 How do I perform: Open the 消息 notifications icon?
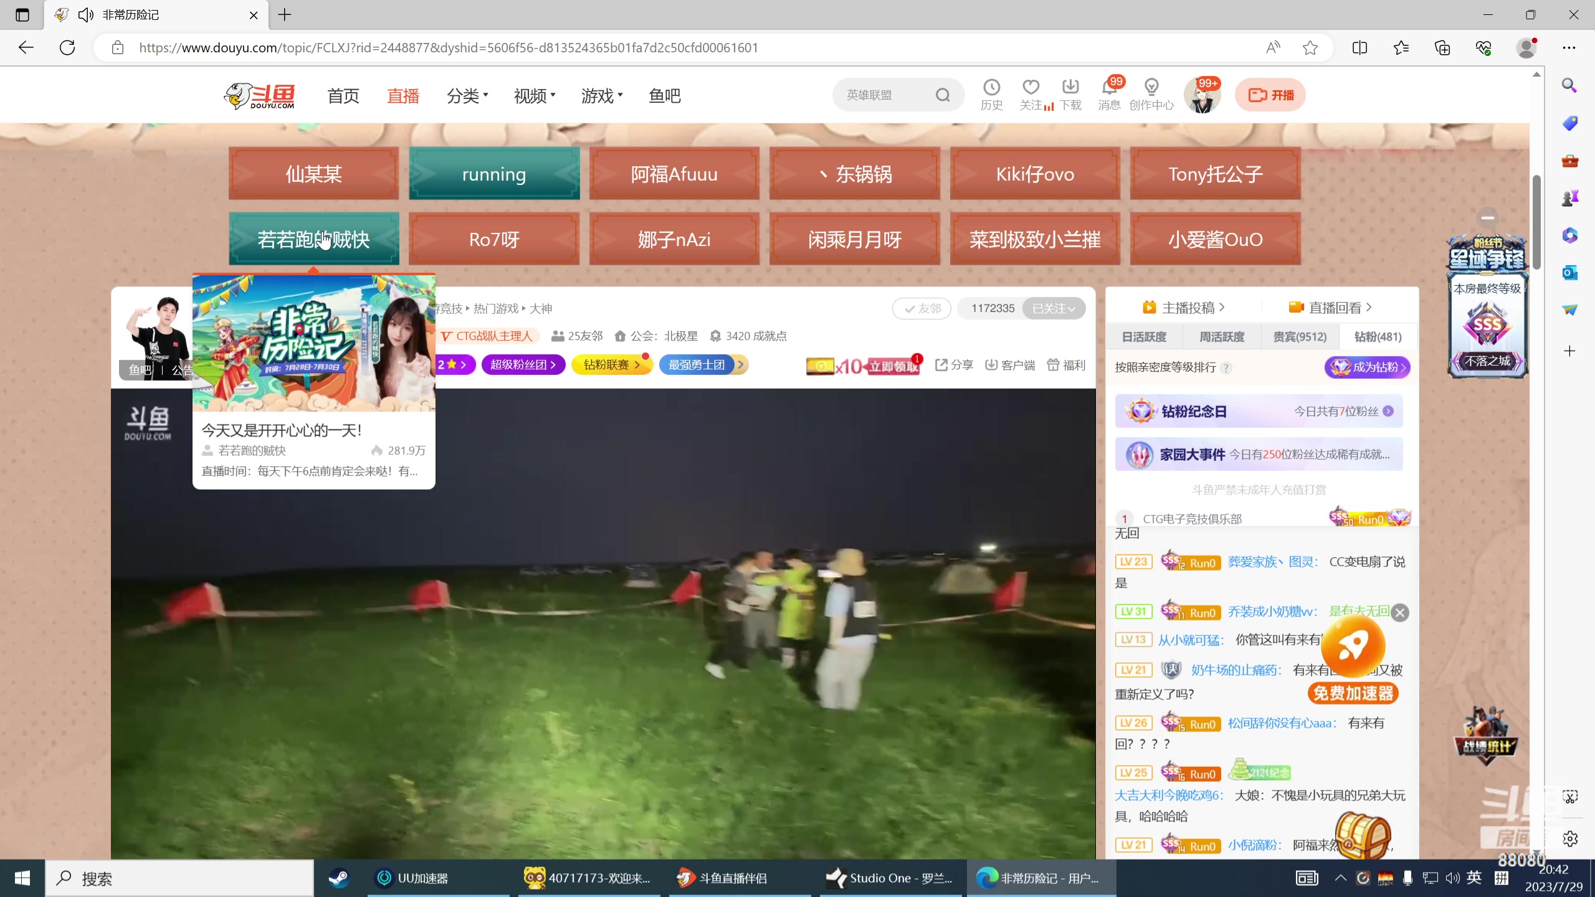point(1108,95)
